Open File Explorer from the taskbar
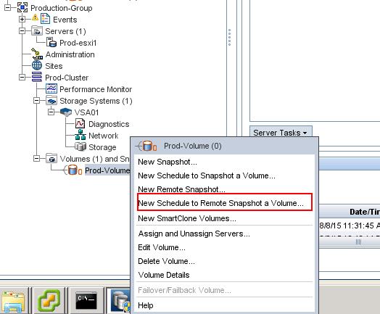This screenshot has height=314, width=380. tap(13, 301)
